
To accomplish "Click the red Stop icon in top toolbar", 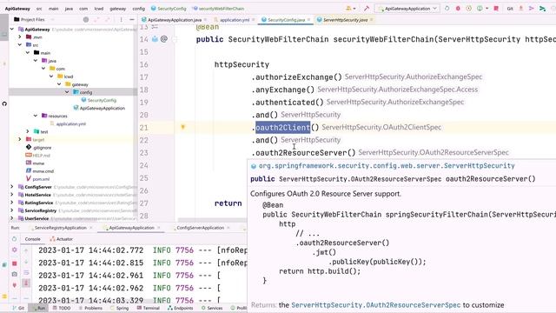I will 496,8.
